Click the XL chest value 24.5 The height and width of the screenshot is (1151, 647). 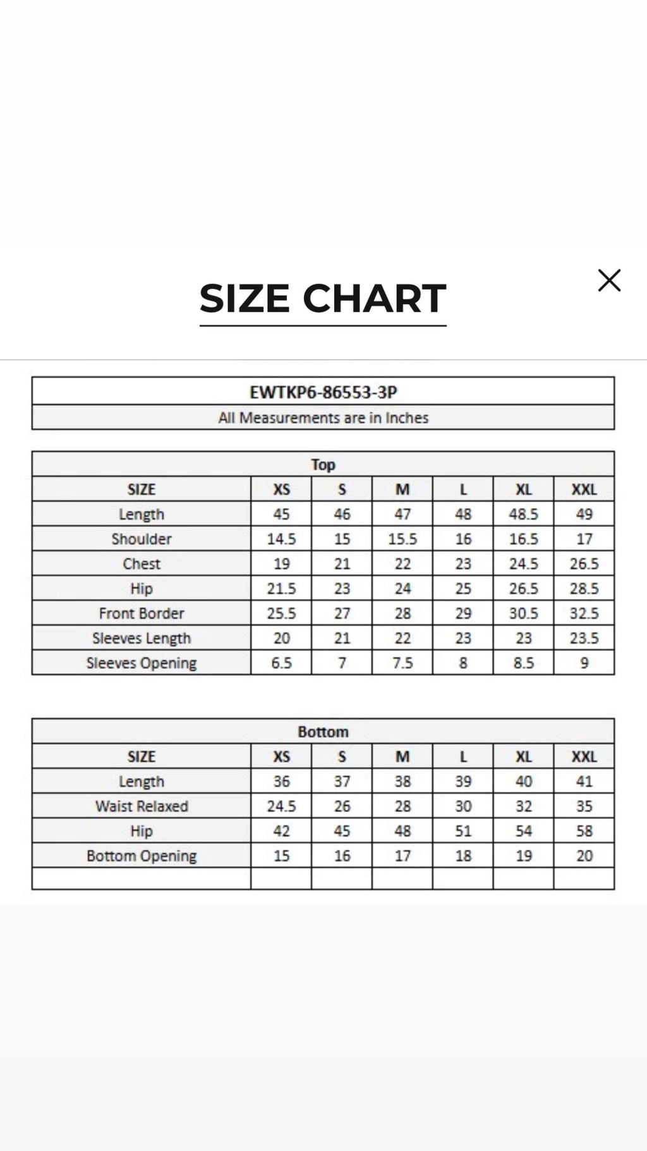pos(524,564)
